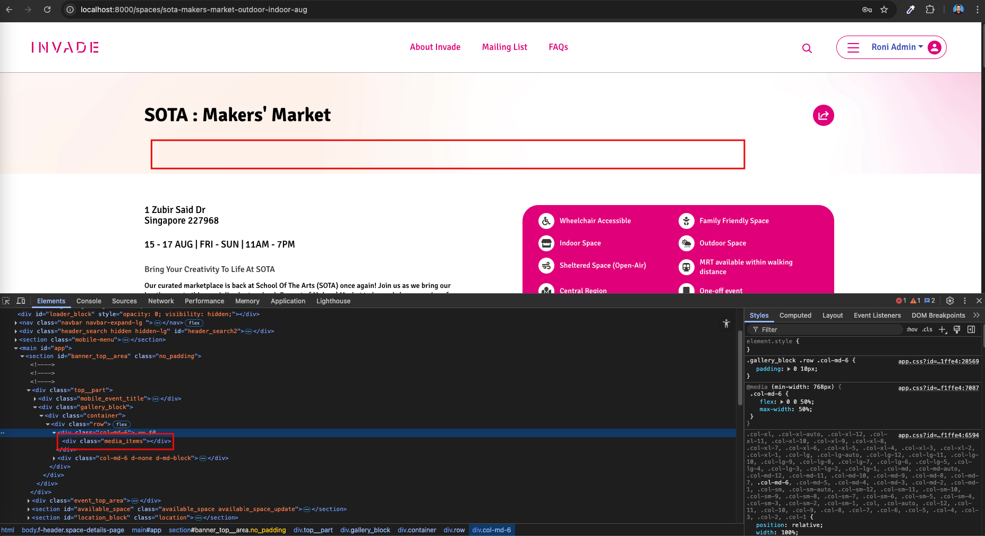Select div.gallery_block in the breadcrumb bar

(x=365, y=530)
